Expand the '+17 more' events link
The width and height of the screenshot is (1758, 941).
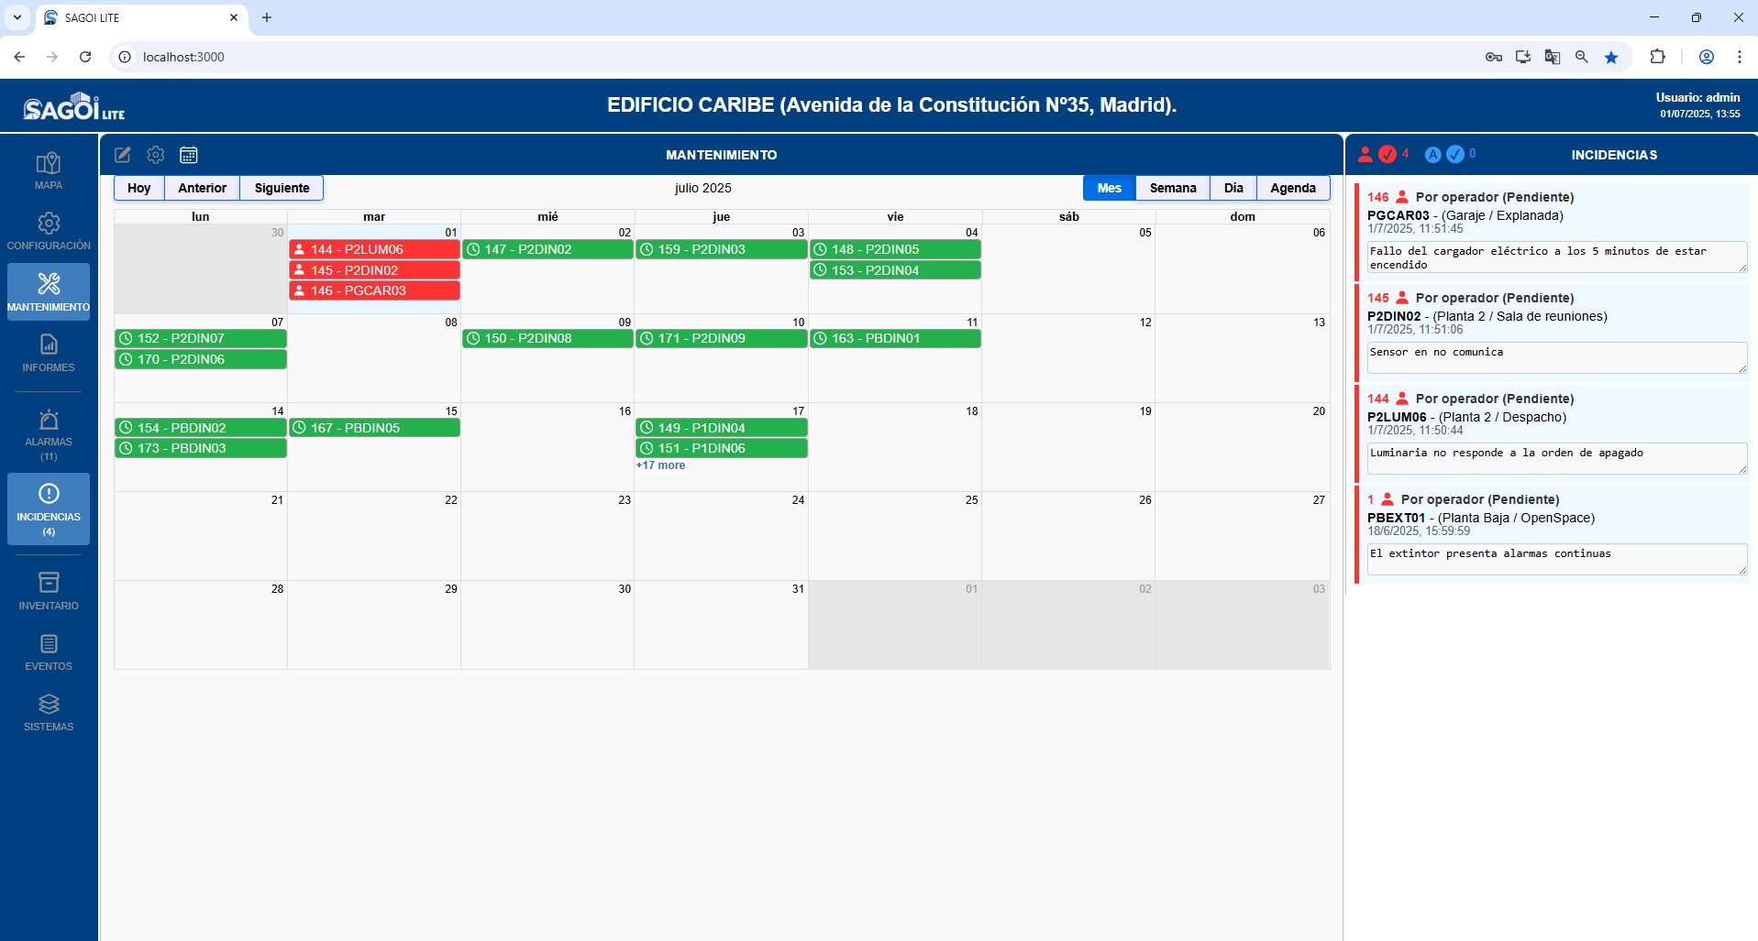[660, 465]
